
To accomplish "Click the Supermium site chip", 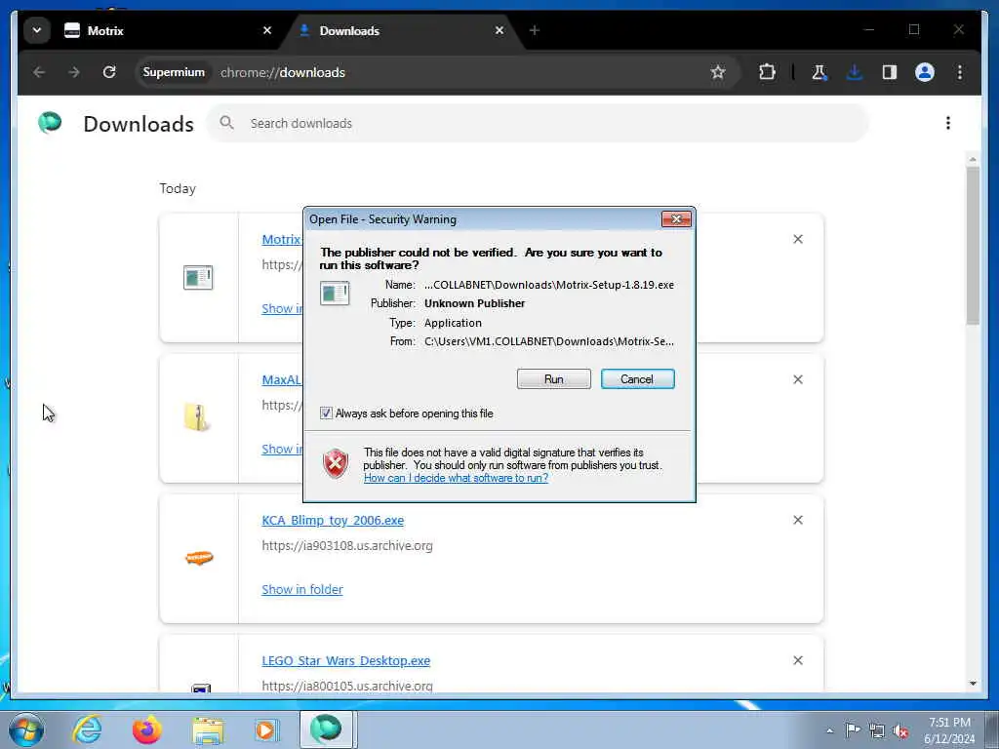I will 174,72.
